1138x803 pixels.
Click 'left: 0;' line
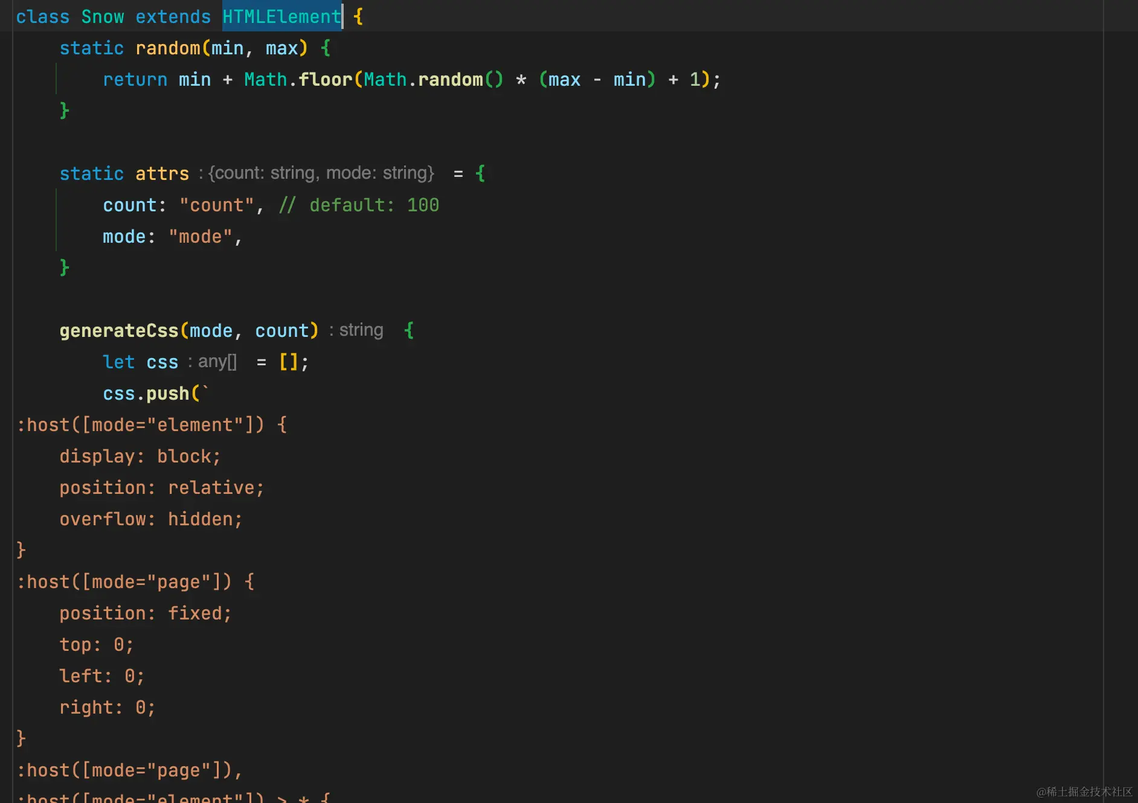[103, 676]
